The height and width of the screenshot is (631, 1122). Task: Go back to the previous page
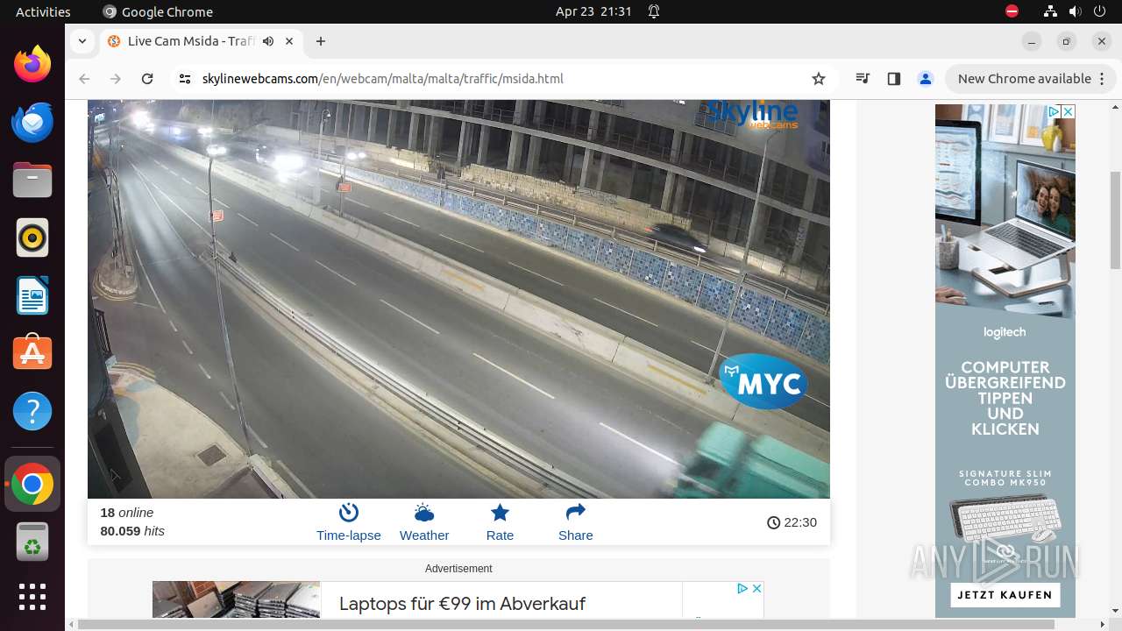coord(84,79)
